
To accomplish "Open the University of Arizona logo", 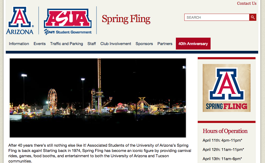I will pyautogui.click(x=20, y=21).
